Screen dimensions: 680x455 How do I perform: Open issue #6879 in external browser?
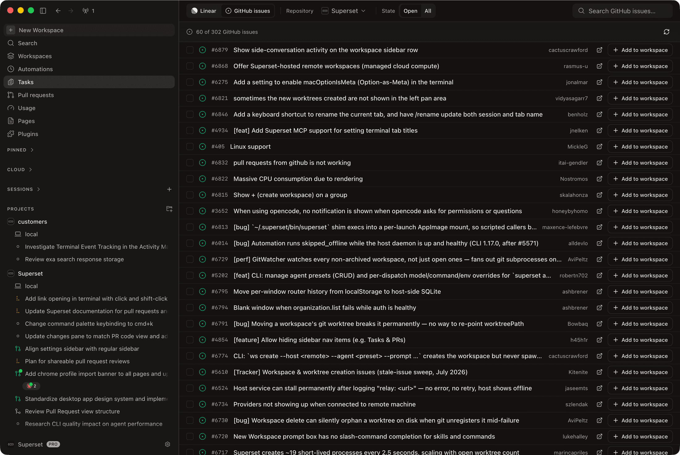pyautogui.click(x=599, y=50)
